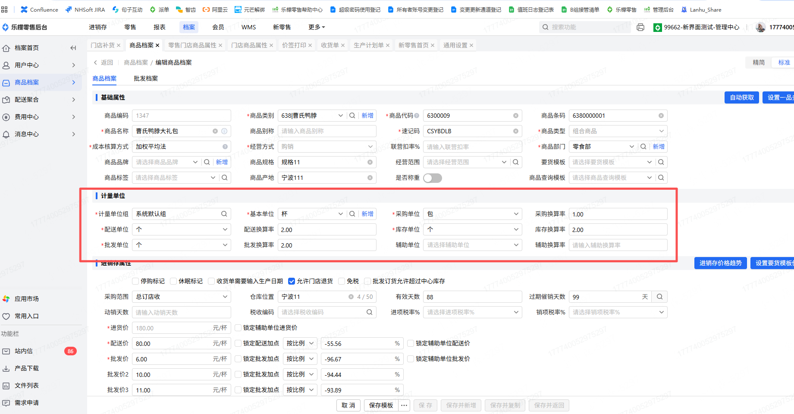Click the 取消 button

tap(348, 405)
